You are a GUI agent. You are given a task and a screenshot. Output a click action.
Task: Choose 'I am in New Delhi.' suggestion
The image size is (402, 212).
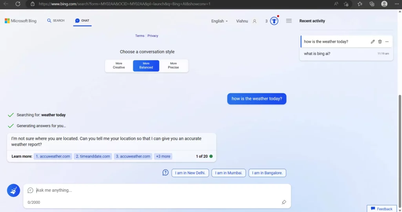[190, 173]
